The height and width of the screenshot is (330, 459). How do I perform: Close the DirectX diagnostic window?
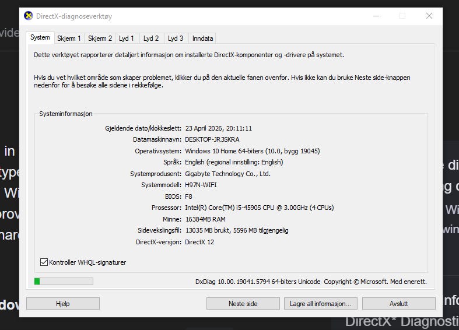[x=429, y=16]
